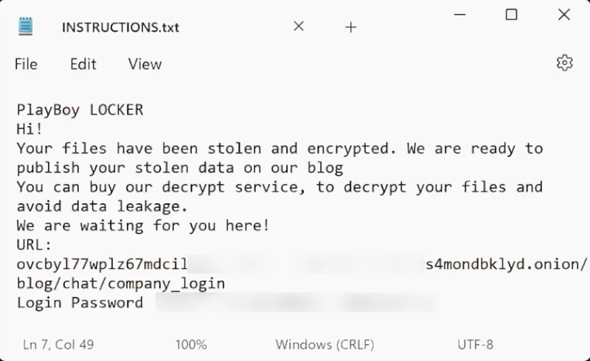Maximize the Notepad window

tap(511, 15)
